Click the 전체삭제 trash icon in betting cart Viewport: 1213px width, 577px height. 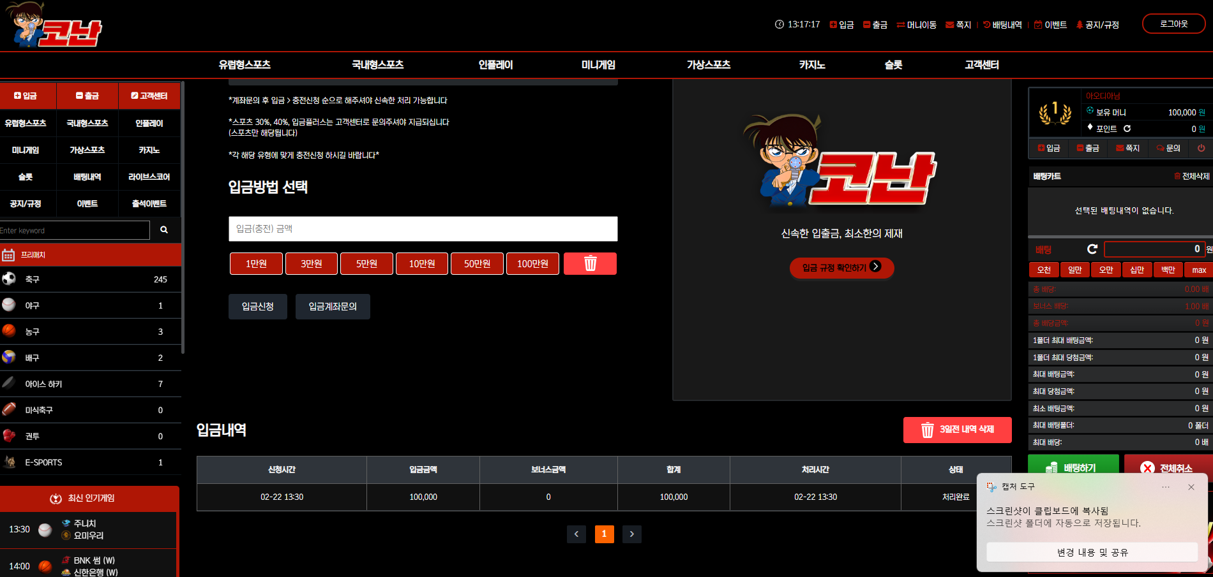point(1177,176)
